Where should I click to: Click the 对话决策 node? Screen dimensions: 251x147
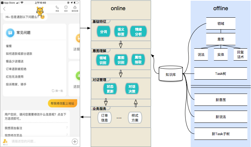pos(132,89)
